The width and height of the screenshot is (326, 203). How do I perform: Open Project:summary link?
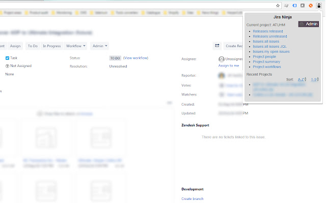(x=266, y=62)
